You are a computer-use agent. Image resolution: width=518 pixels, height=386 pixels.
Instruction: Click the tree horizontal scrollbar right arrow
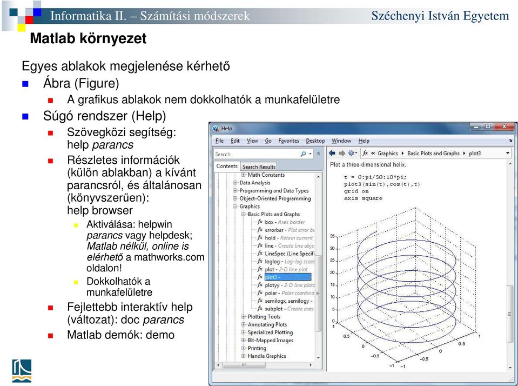point(311,365)
